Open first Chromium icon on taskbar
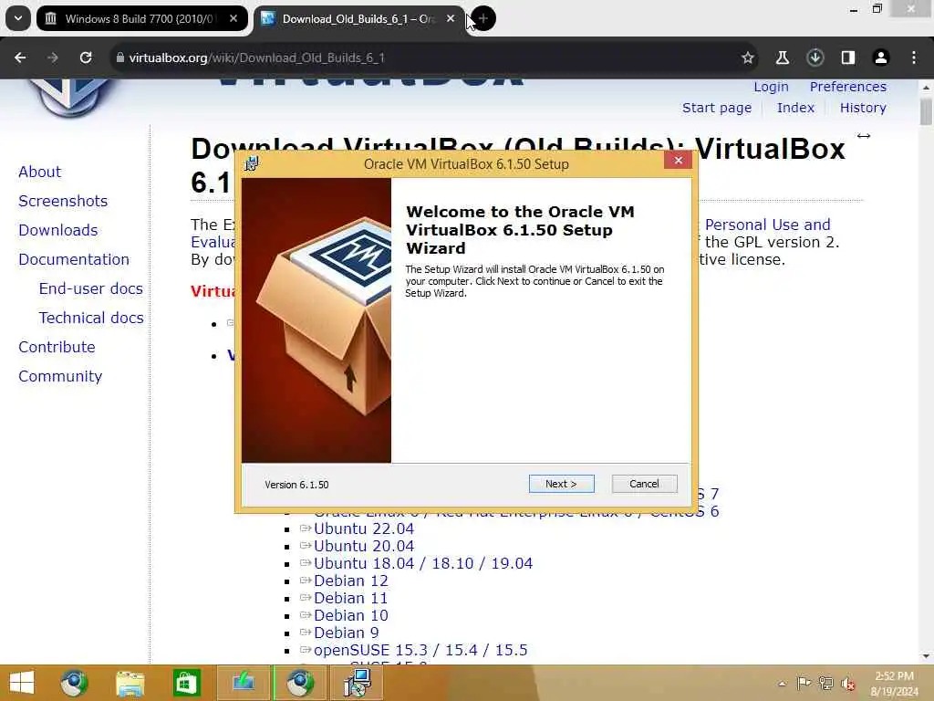934x701 pixels. pyautogui.click(x=74, y=683)
